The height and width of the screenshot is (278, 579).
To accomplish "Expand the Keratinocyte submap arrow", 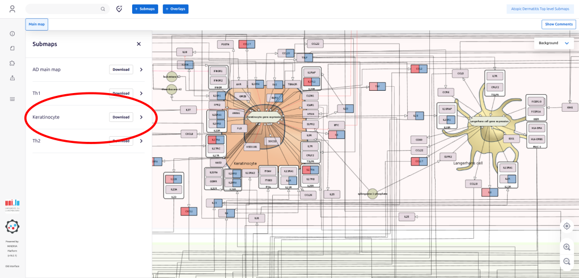I will 141,117.
